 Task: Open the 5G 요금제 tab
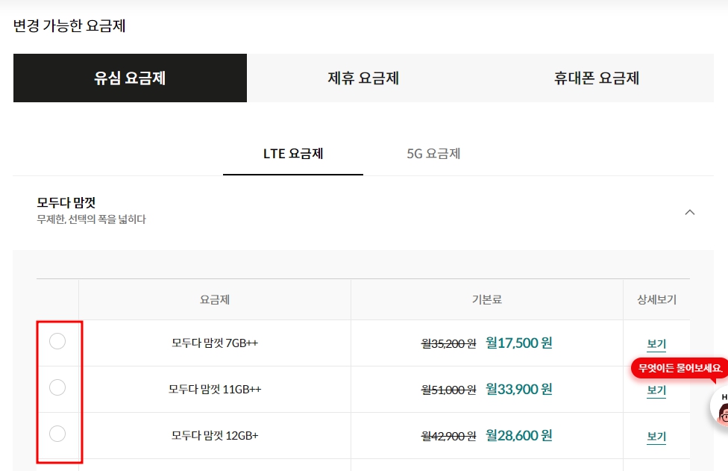(x=435, y=153)
